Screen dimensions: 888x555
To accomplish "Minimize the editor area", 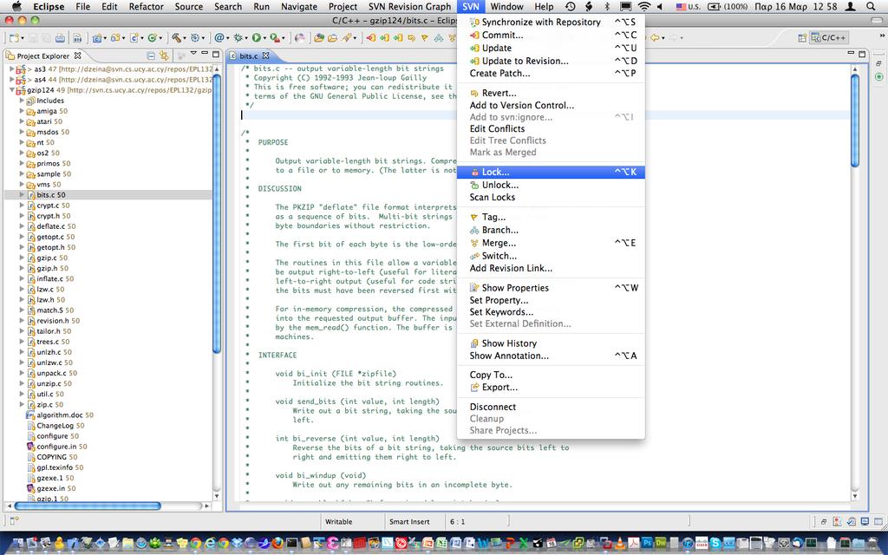I will (x=851, y=54).
